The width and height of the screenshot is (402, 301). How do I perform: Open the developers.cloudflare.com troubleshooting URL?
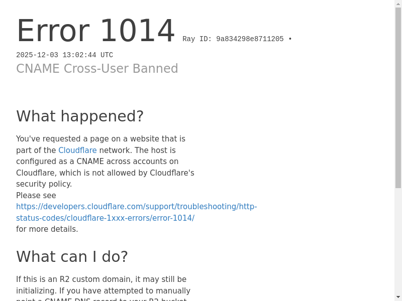136,207
